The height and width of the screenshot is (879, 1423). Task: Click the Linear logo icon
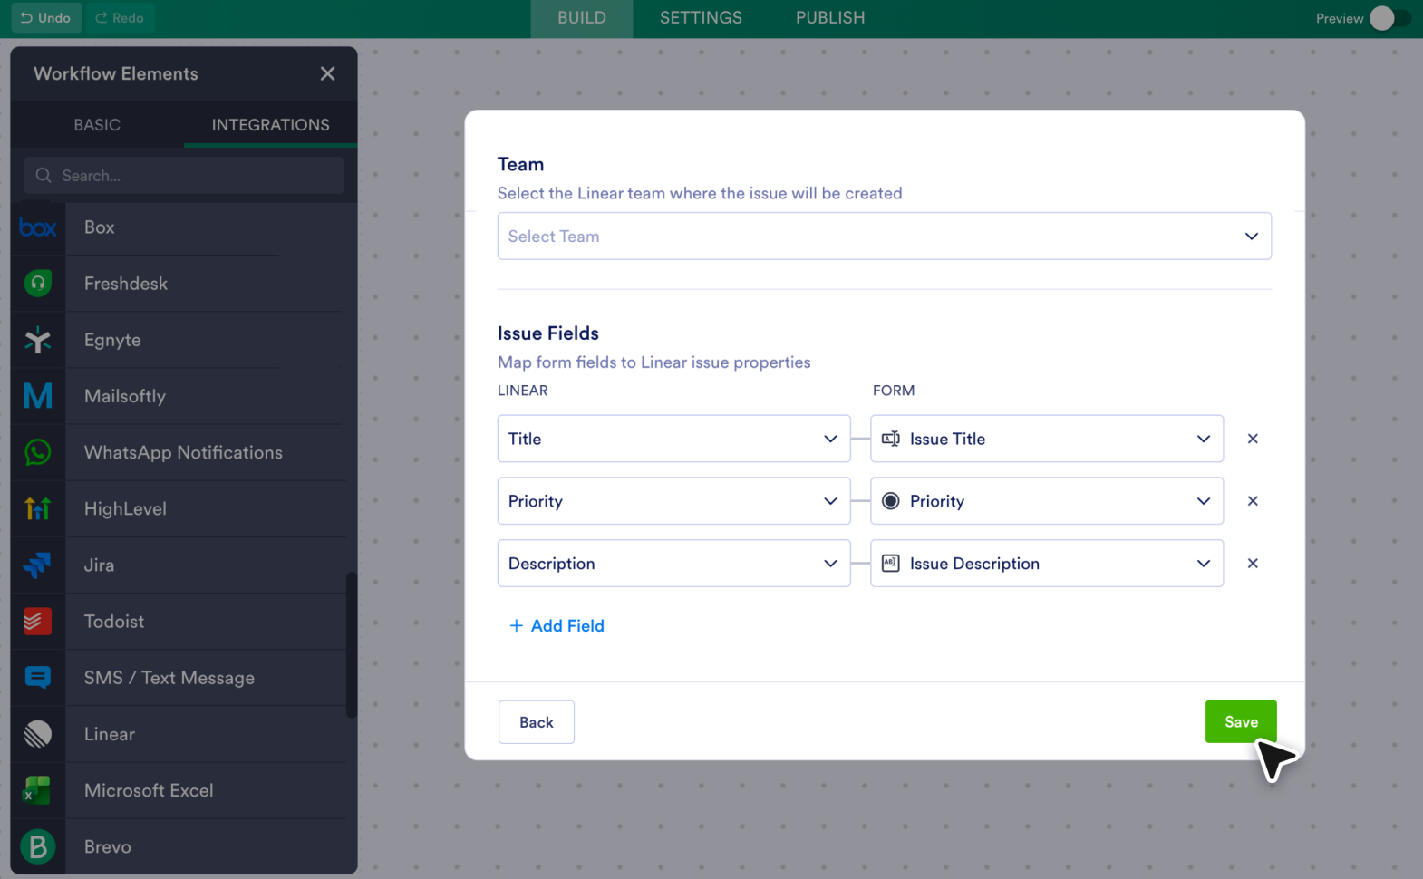click(x=38, y=734)
